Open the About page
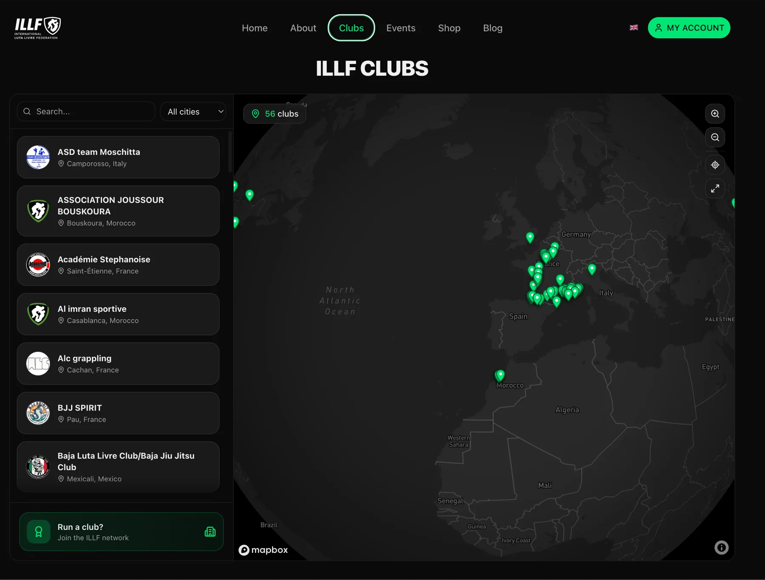 pyautogui.click(x=303, y=28)
